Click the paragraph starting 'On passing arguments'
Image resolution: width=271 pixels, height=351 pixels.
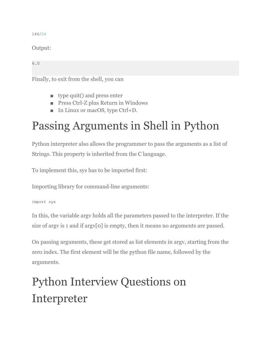pos(130,252)
